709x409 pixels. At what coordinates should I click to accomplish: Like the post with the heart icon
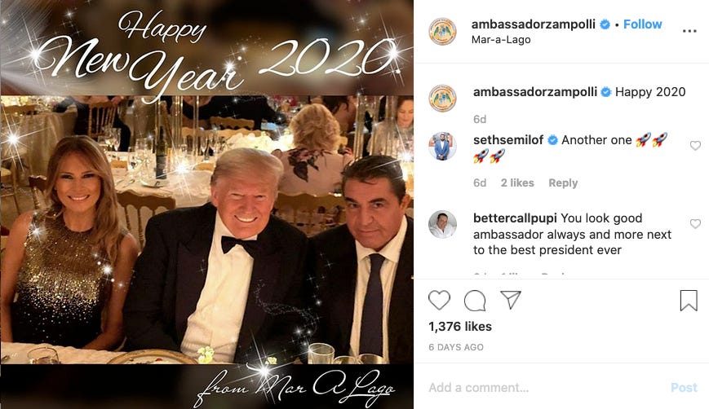coord(439,300)
